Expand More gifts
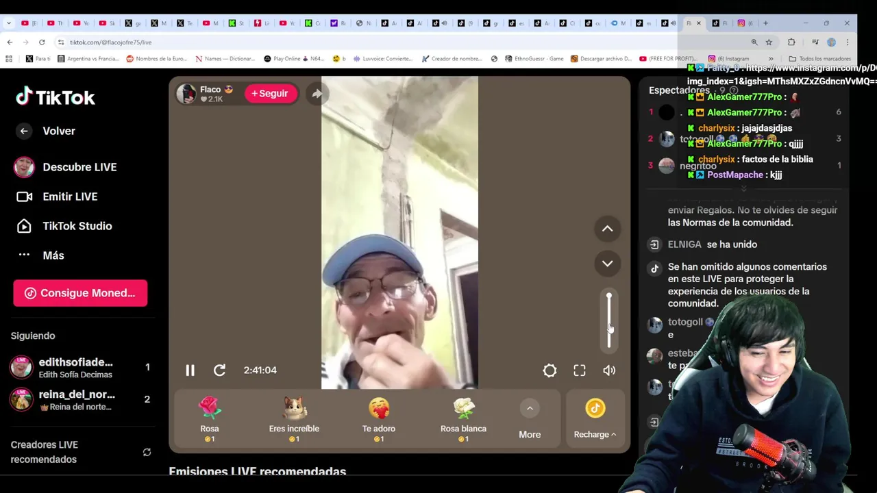The width and height of the screenshot is (877, 493). click(x=530, y=419)
